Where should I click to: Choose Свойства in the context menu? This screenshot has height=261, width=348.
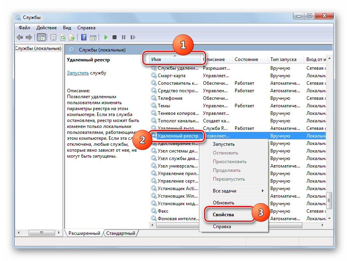(223, 215)
